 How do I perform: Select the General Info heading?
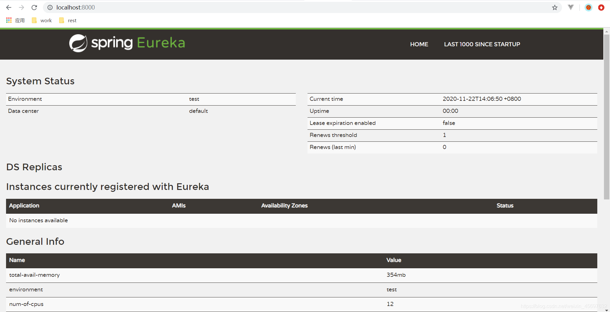(x=35, y=242)
